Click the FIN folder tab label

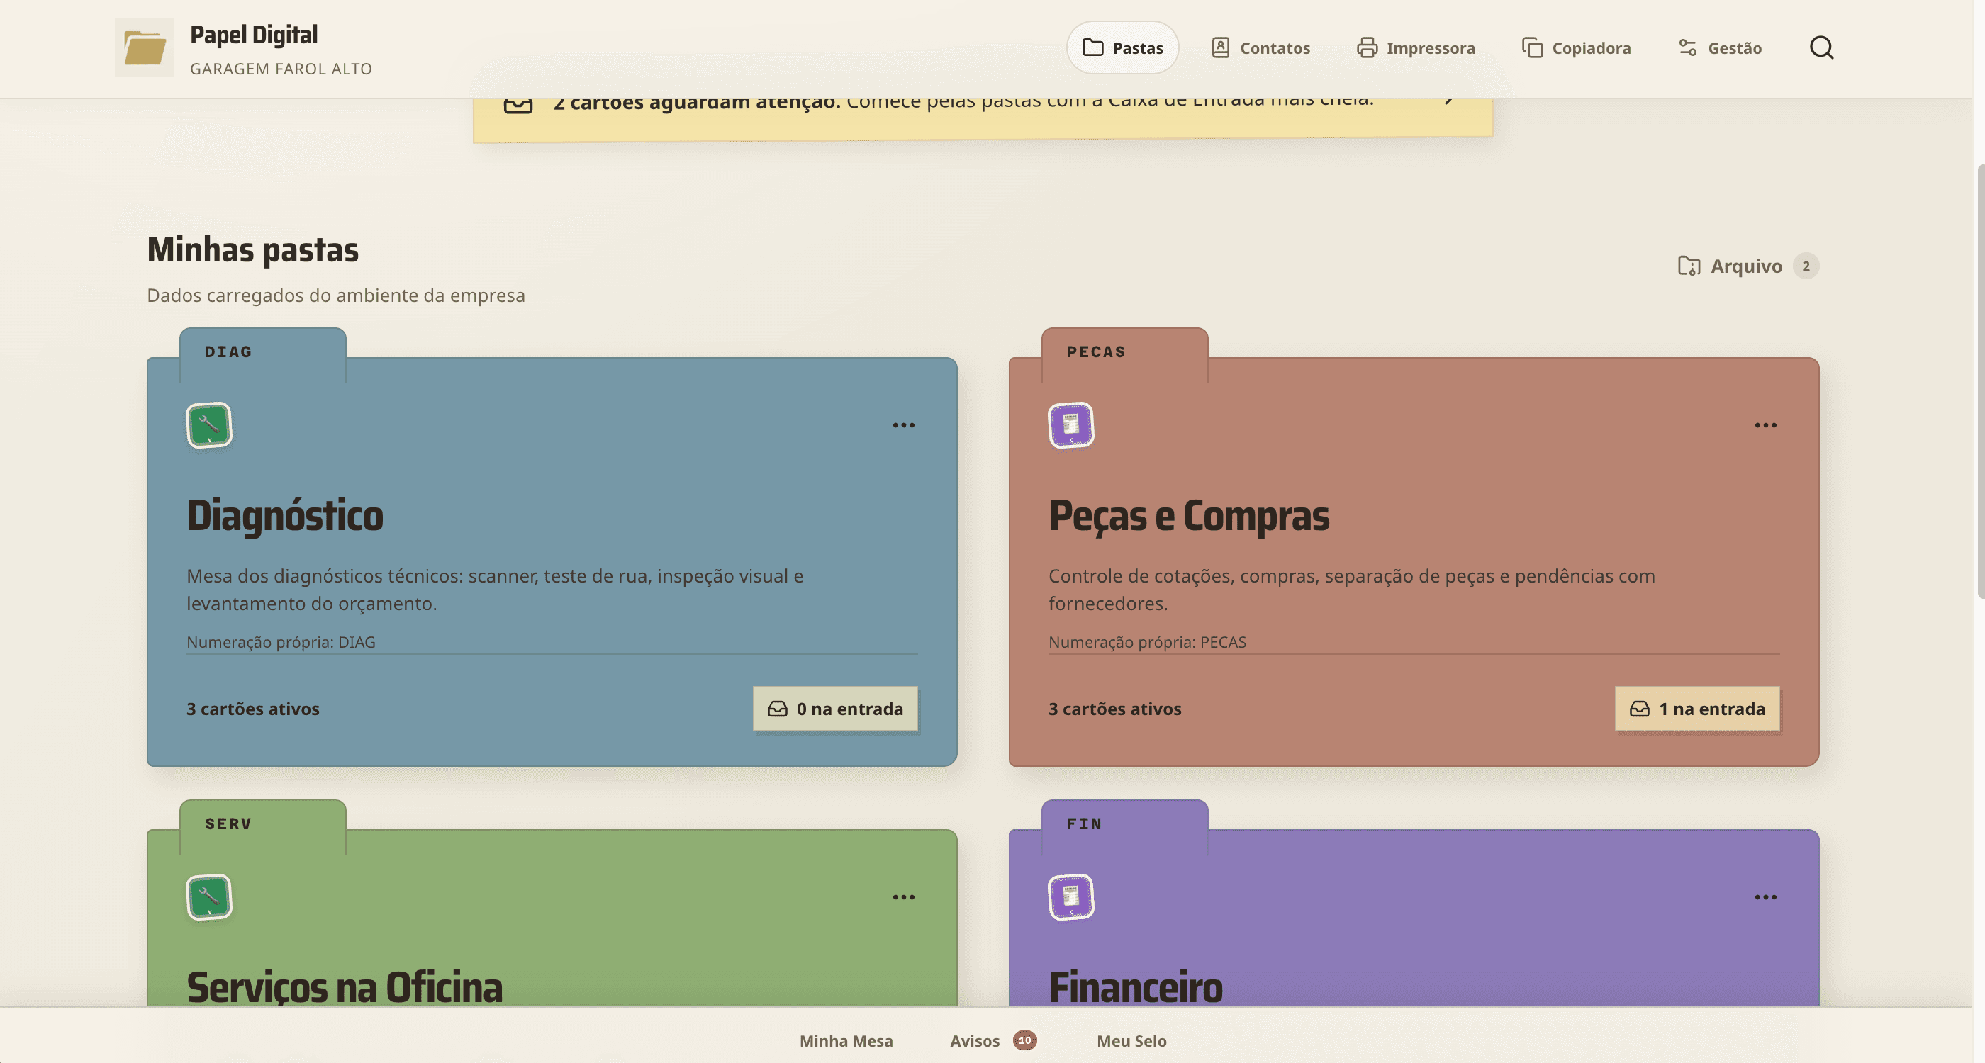coord(1084,823)
